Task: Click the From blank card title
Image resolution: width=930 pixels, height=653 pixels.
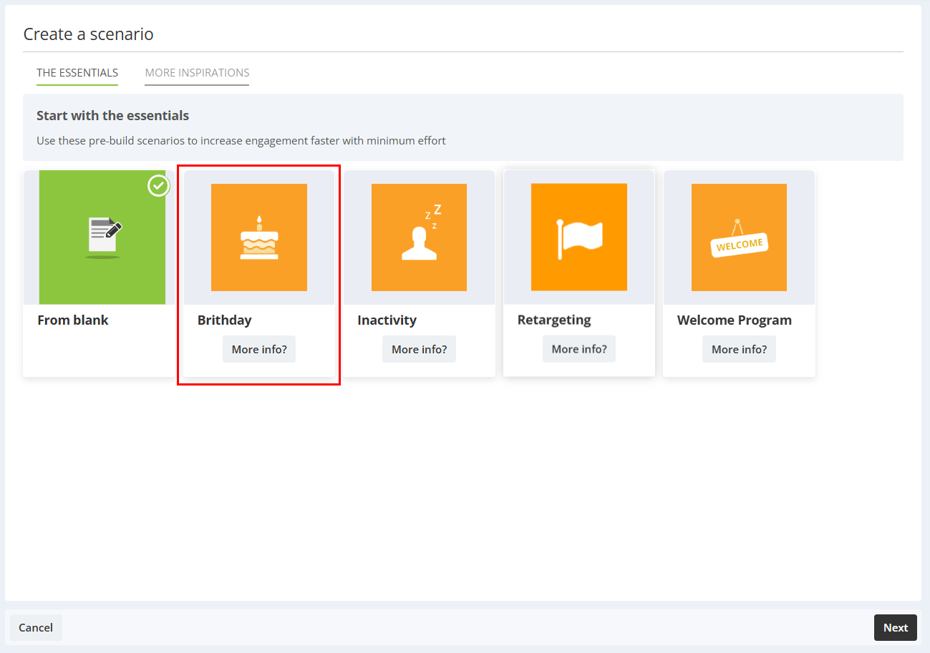Action: tap(73, 320)
